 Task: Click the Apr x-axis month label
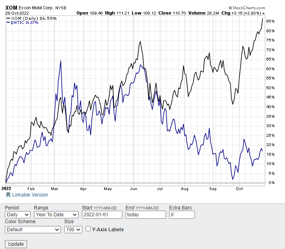[83, 188]
